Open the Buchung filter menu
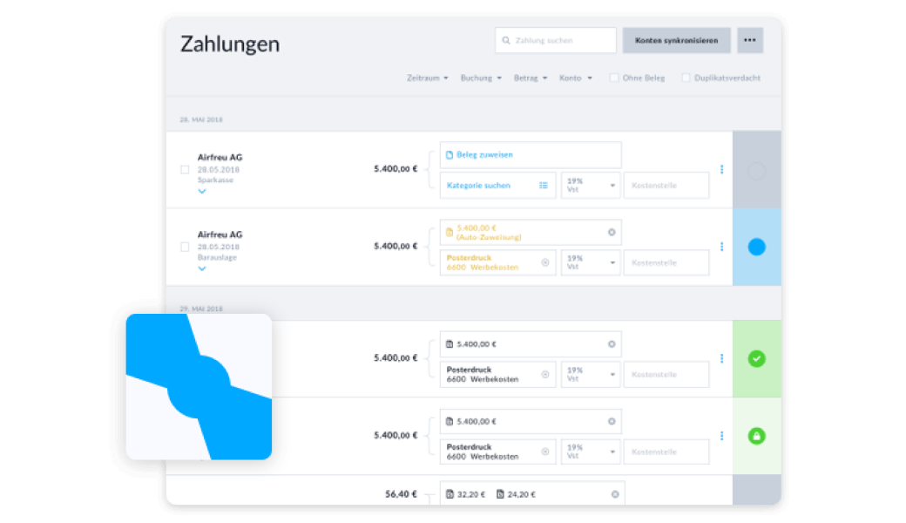This screenshot has height=523, width=906. coord(481,78)
